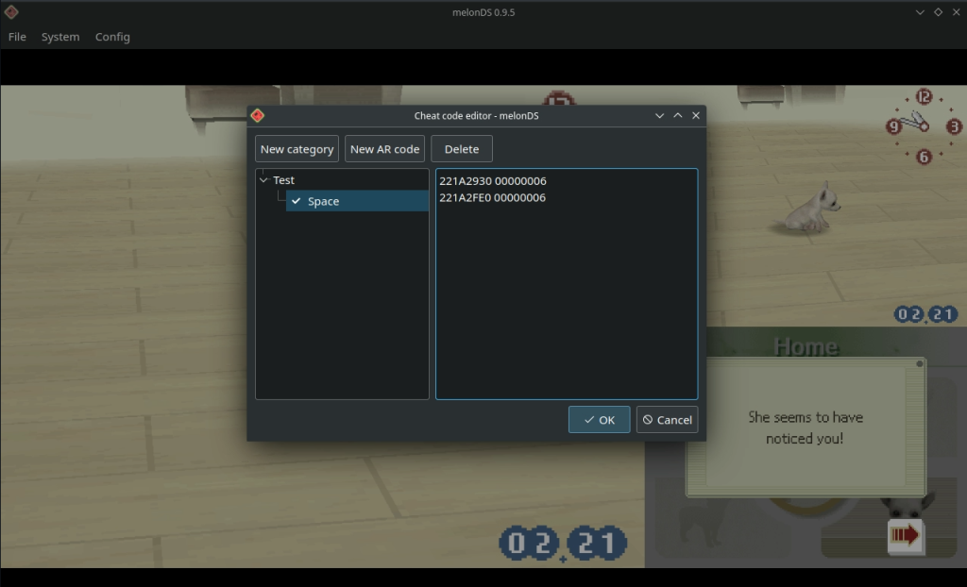Roll up the Cheat code editor dialog
The height and width of the screenshot is (587, 967).
pos(659,115)
